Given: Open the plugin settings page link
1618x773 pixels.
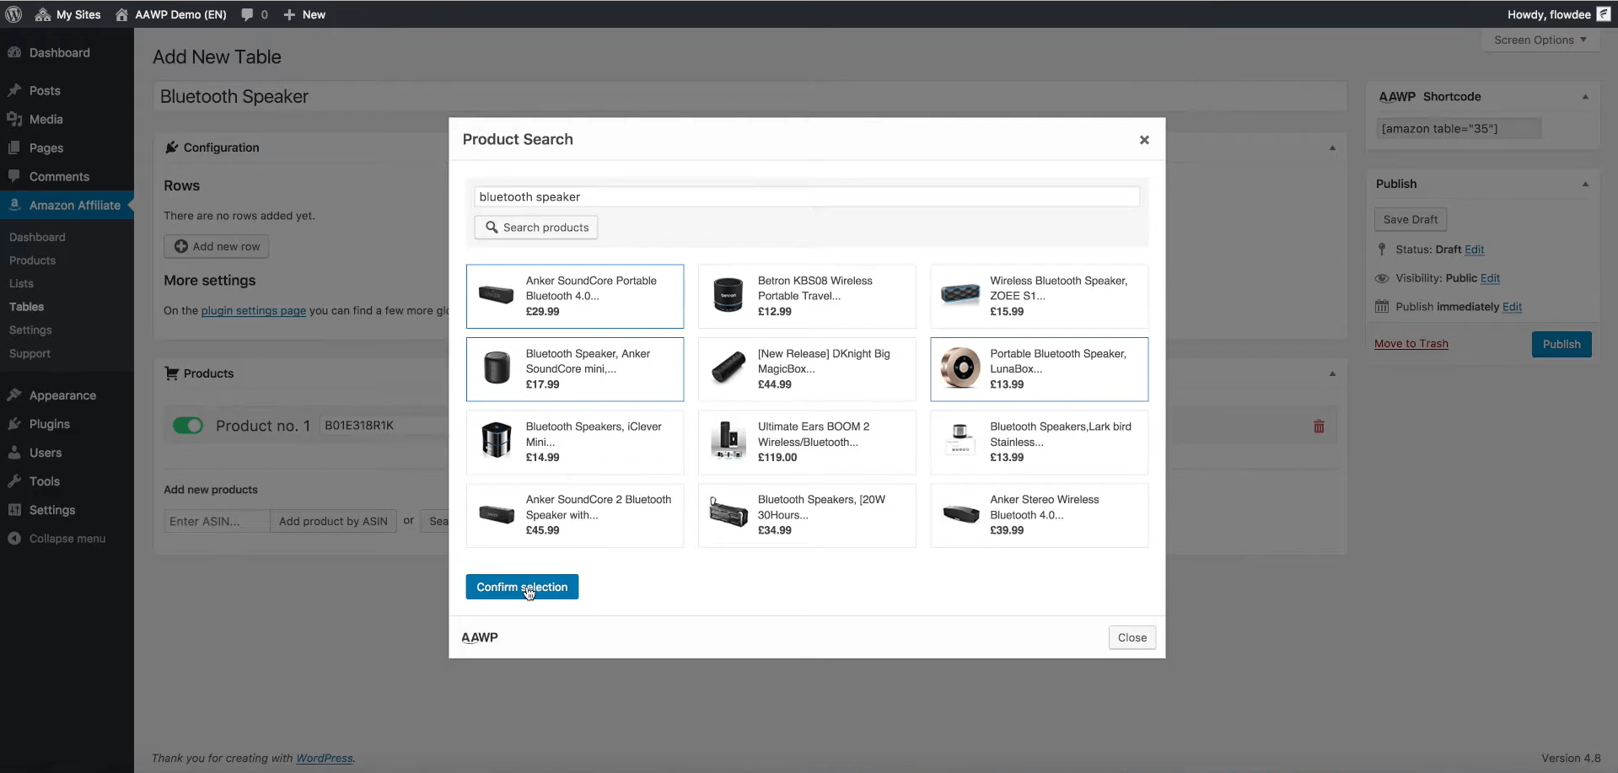Looking at the screenshot, I should (253, 310).
